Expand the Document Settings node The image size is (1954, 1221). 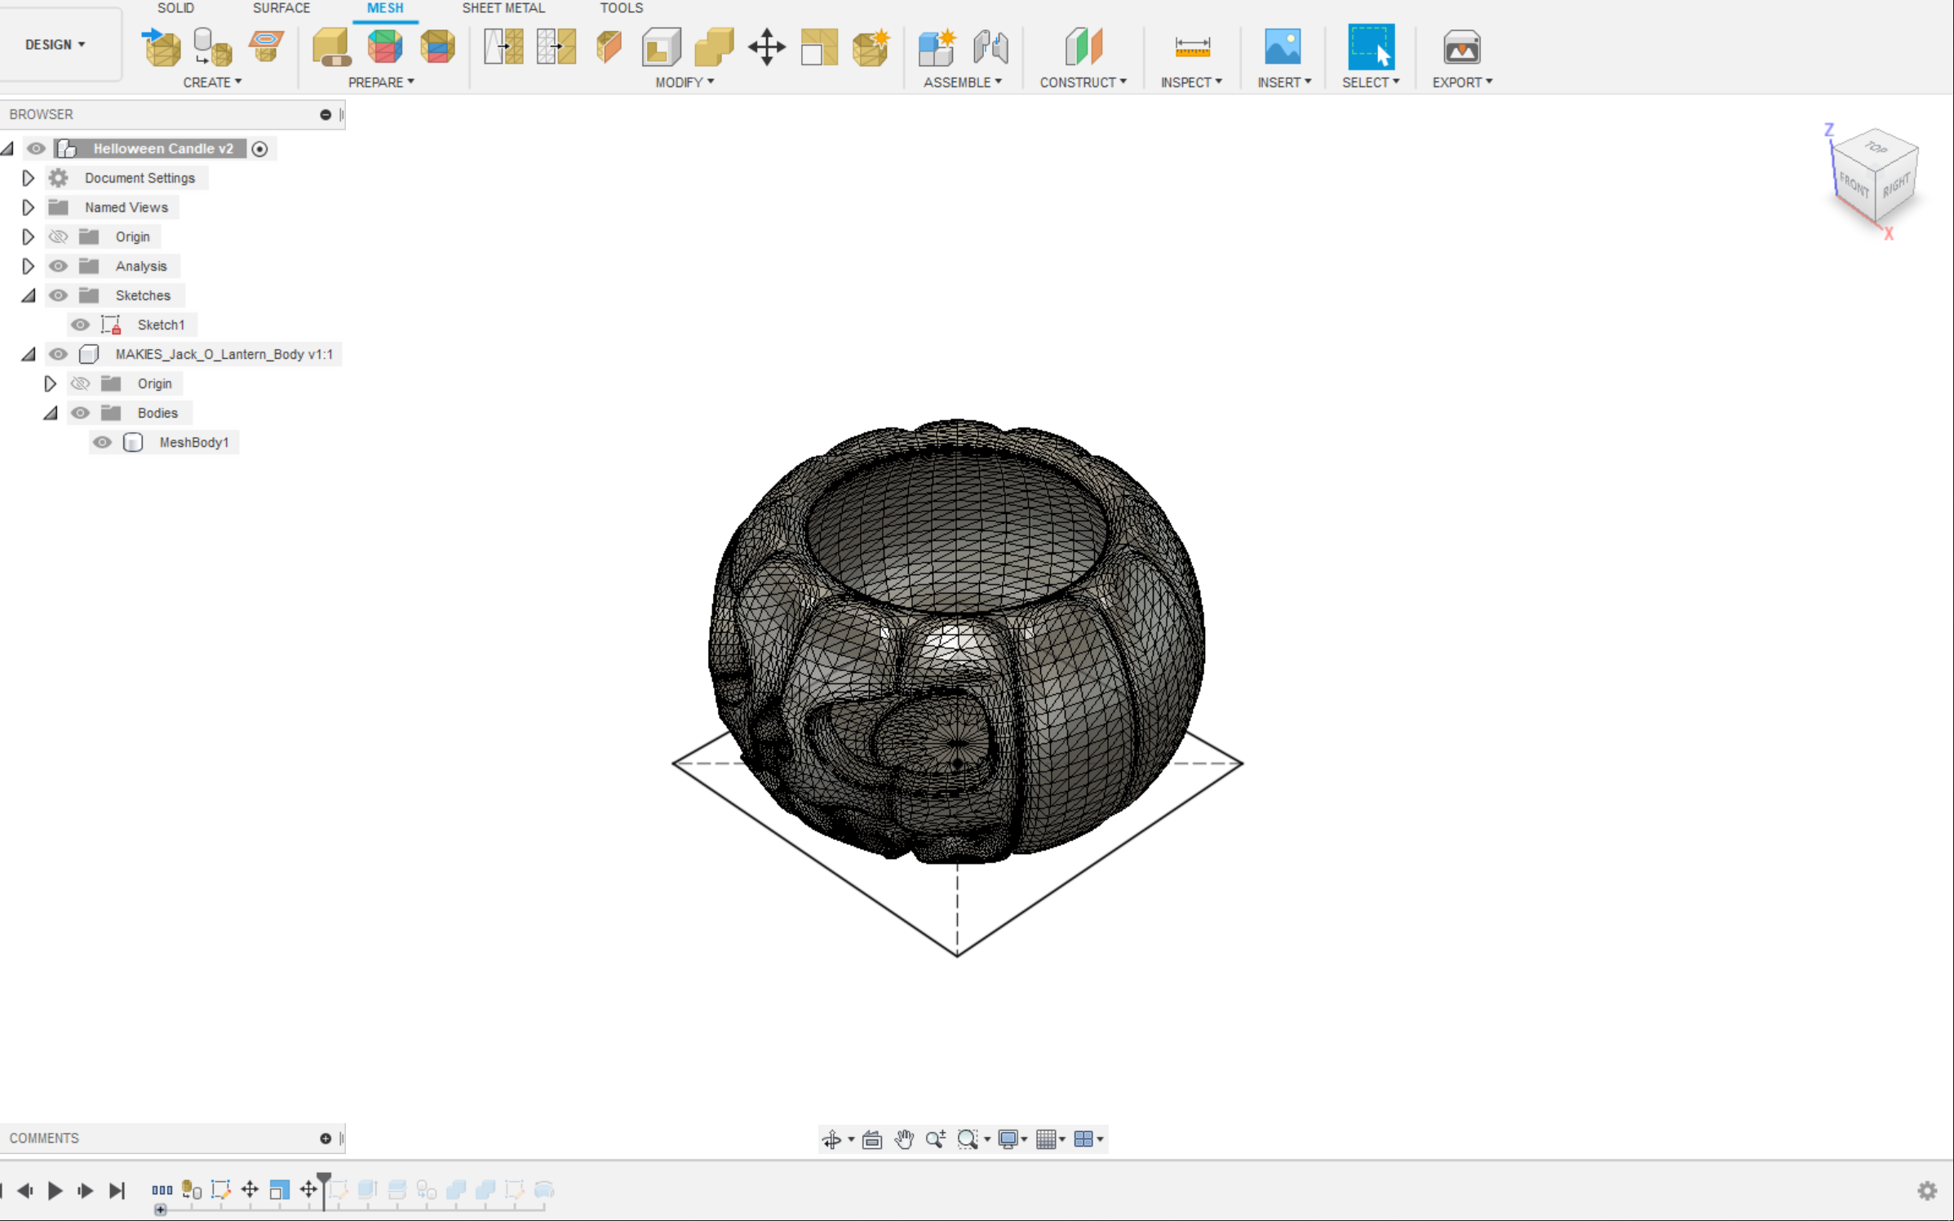click(28, 177)
